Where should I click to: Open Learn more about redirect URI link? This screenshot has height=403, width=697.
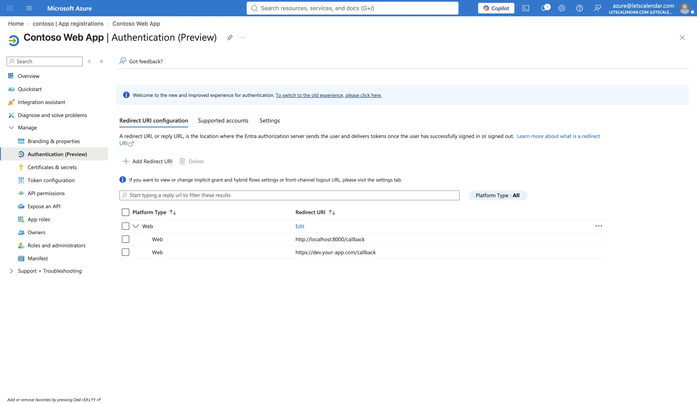coord(558,136)
